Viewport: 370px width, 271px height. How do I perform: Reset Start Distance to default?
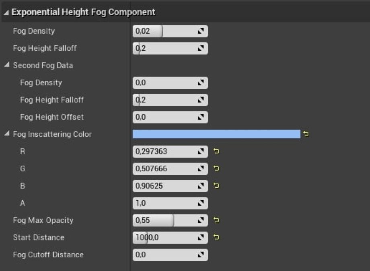216,238
